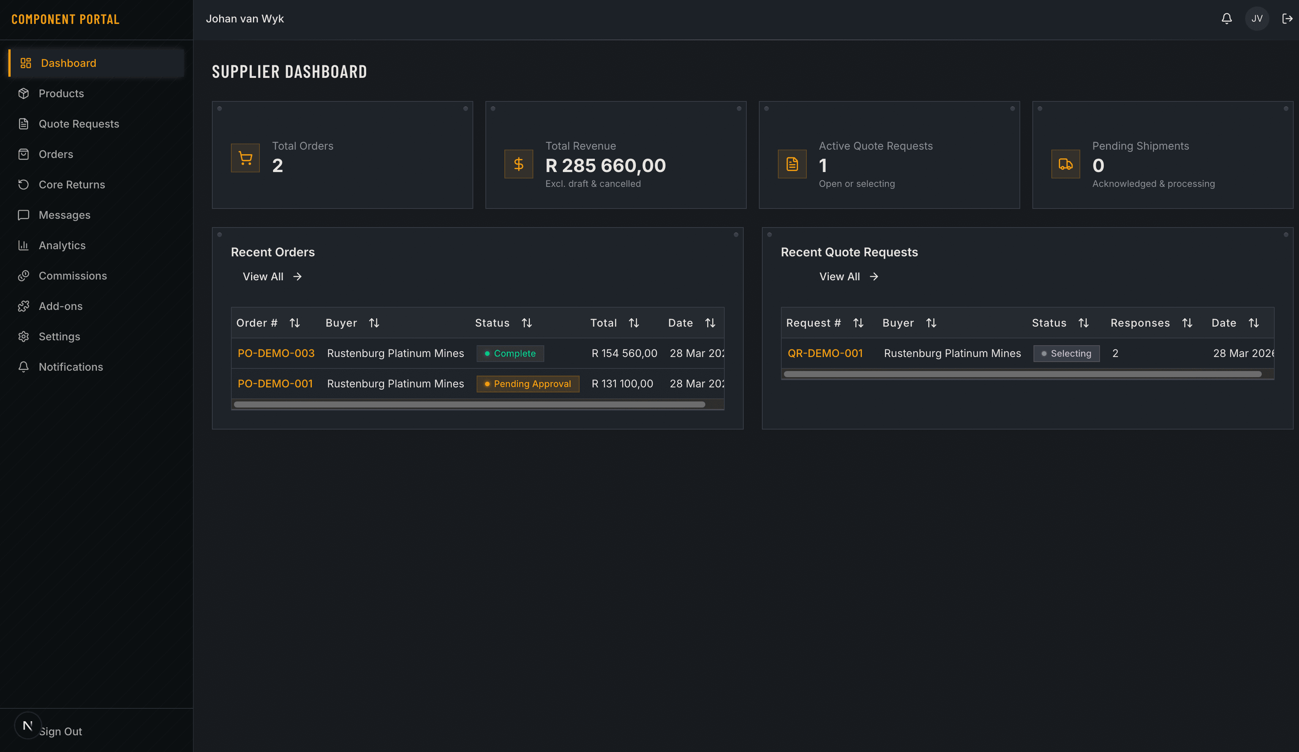Open Messages via the chat bubble icon
The width and height of the screenshot is (1299, 752).
pos(24,215)
